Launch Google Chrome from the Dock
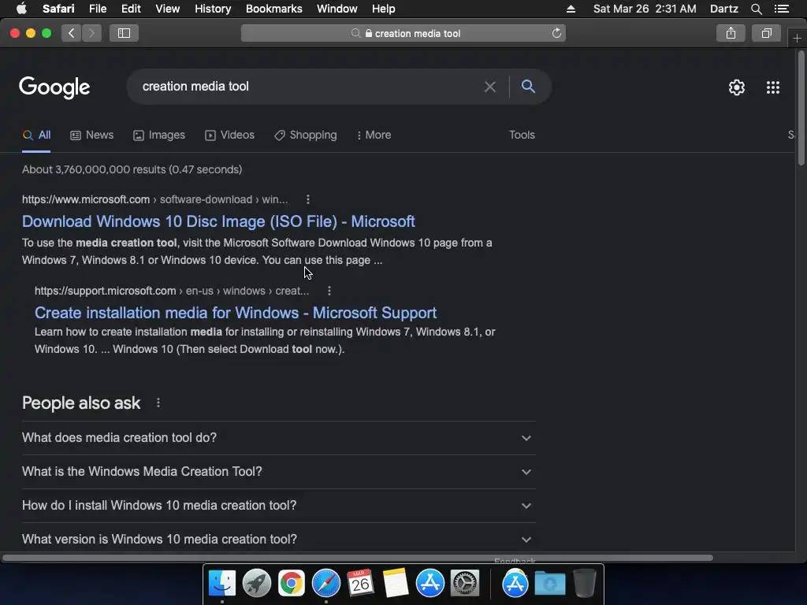This screenshot has height=605, width=807. (x=292, y=584)
